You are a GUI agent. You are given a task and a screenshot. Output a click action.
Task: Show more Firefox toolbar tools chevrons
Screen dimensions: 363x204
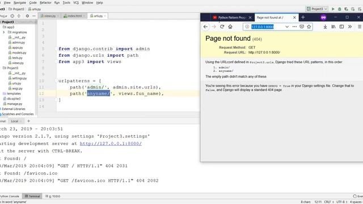point(350,27)
